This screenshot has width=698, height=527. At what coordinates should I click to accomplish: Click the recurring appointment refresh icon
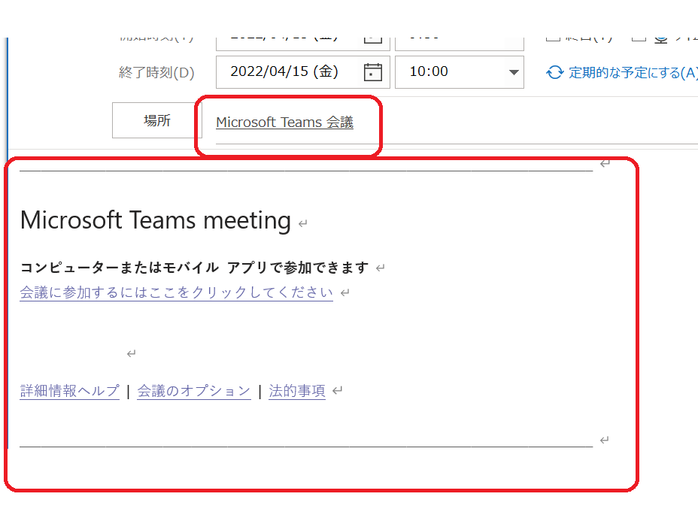click(554, 72)
